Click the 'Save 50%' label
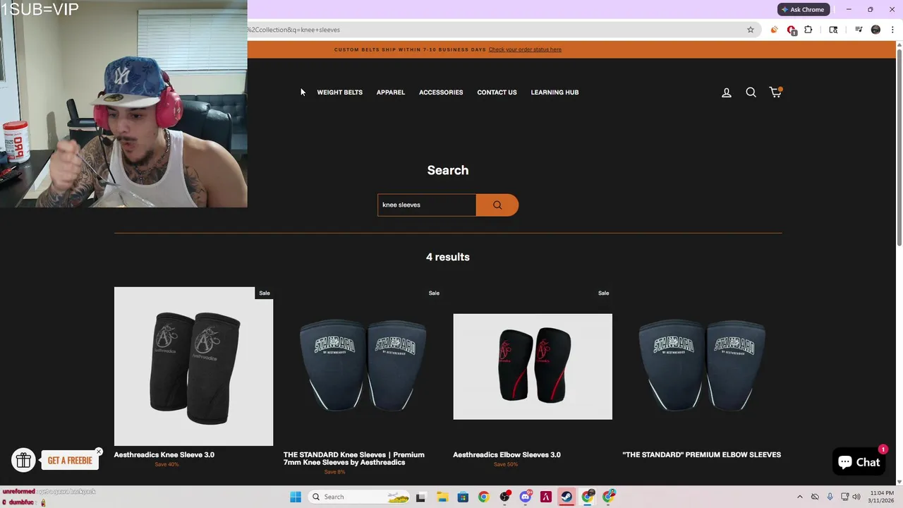Screen dimensions: 903x508 (506, 464)
